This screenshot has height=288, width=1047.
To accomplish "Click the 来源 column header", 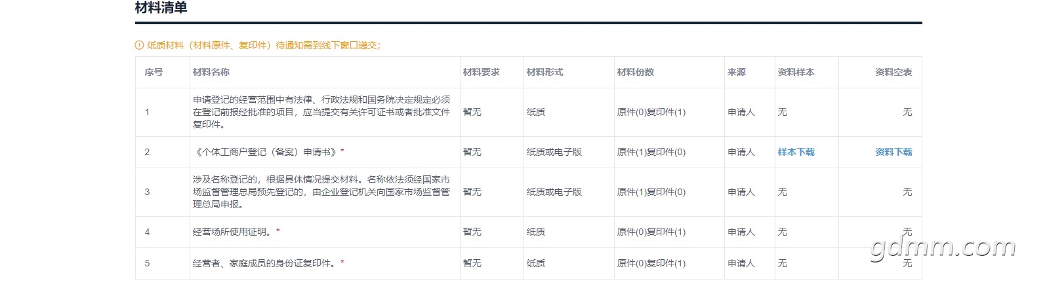I will [x=736, y=72].
